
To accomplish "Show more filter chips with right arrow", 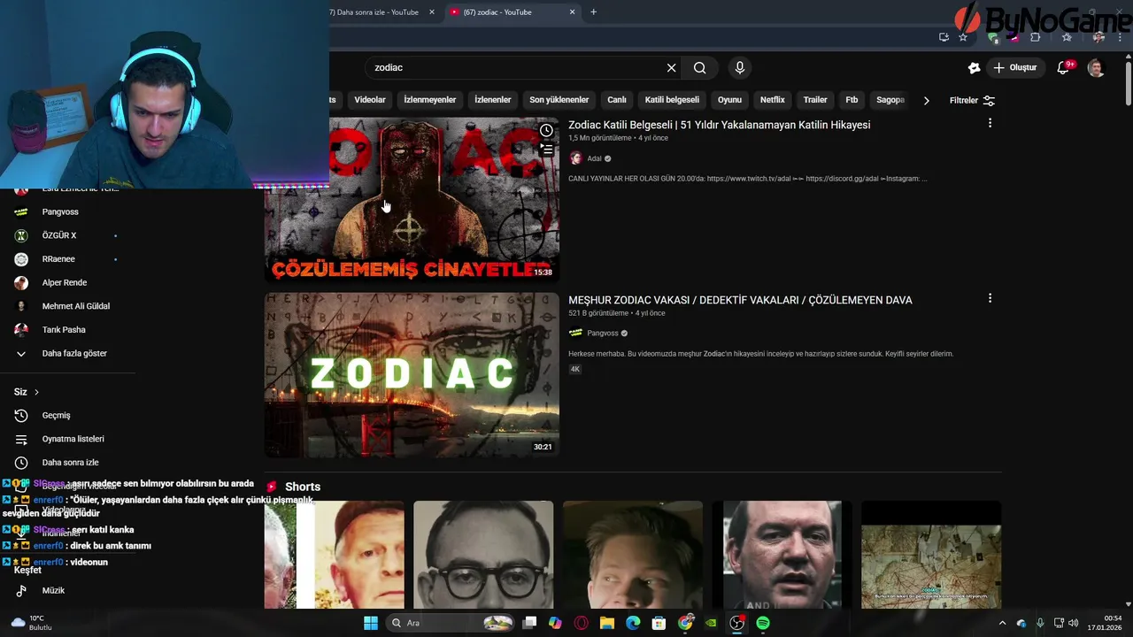I will (926, 100).
